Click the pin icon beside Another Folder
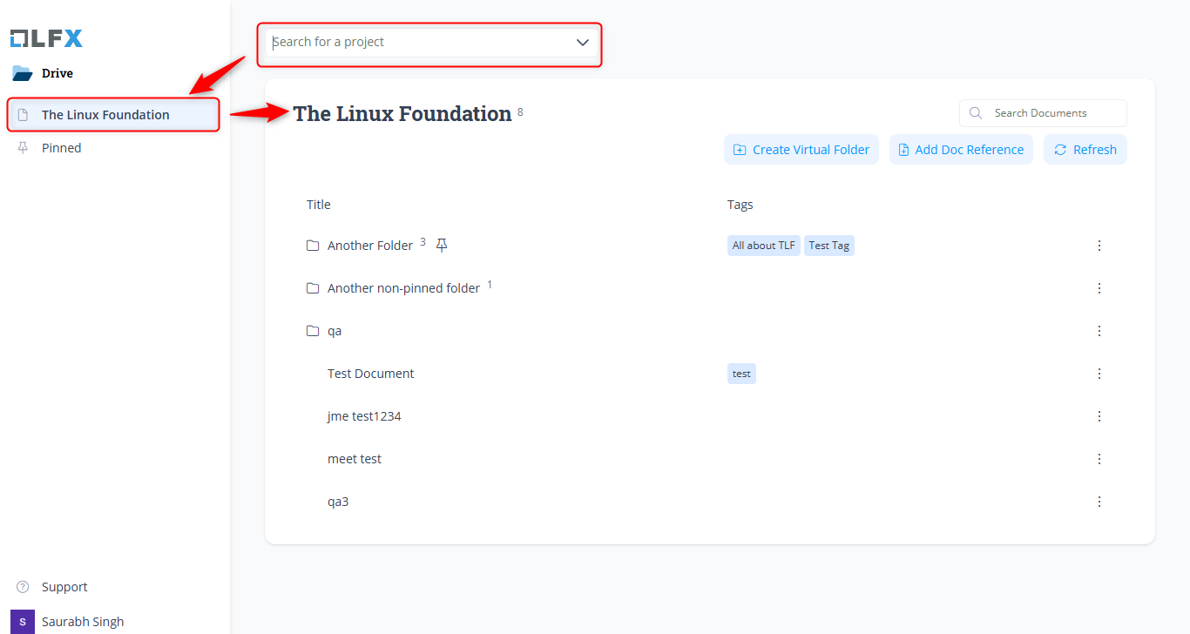1190x634 pixels. click(x=442, y=245)
